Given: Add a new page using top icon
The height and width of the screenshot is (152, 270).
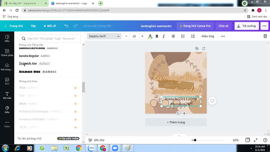Looking at the screenshot, I should [204, 49].
